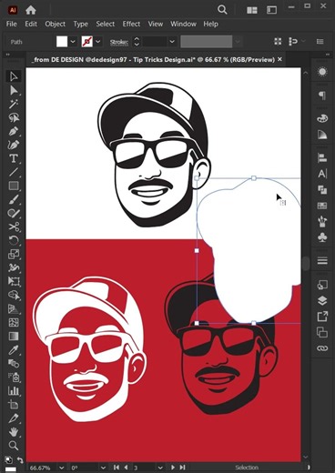
Task: Go to next artboard button
Action: 172,468
